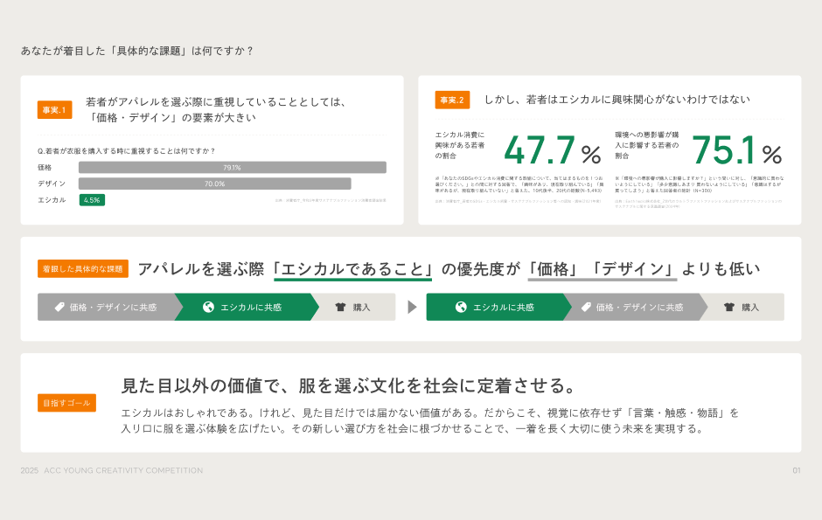Click the t-shirt icon in the 購入 step after the gray step
This screenshot has width=822, height=520.
pos(729,307)
